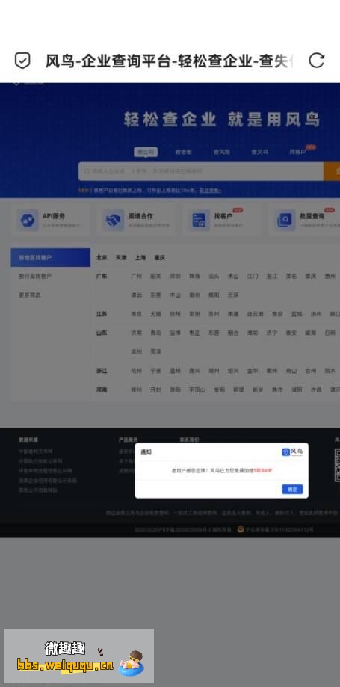Open the 渠道合作 handshake icon
Image resolution: width=340 pixels, height=687 pixels.
113,220
